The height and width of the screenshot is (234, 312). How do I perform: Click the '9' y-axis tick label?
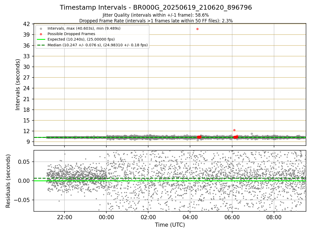click(x=28, y=142)
